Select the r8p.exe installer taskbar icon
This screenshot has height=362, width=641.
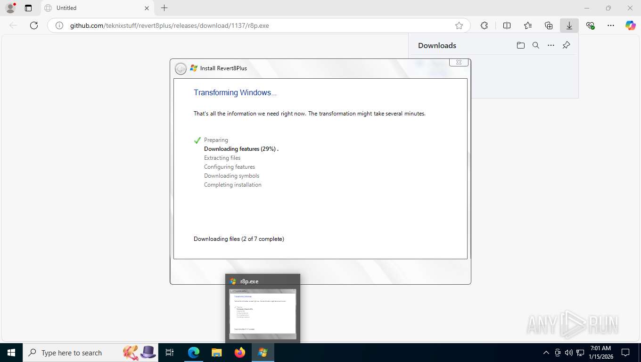coord(263,353)
